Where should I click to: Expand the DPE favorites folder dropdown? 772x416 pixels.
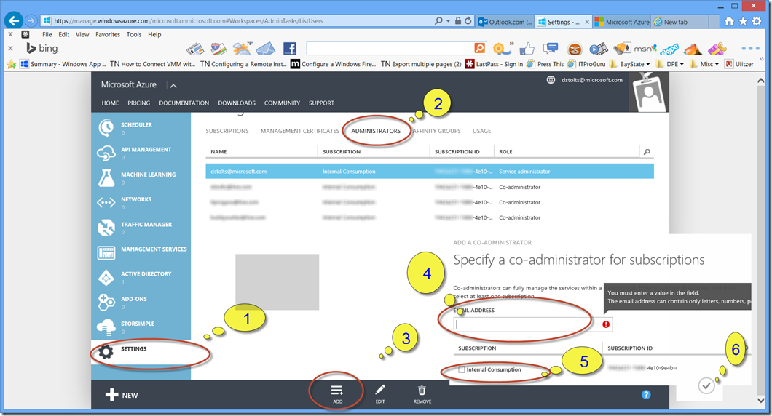point(682,64)
